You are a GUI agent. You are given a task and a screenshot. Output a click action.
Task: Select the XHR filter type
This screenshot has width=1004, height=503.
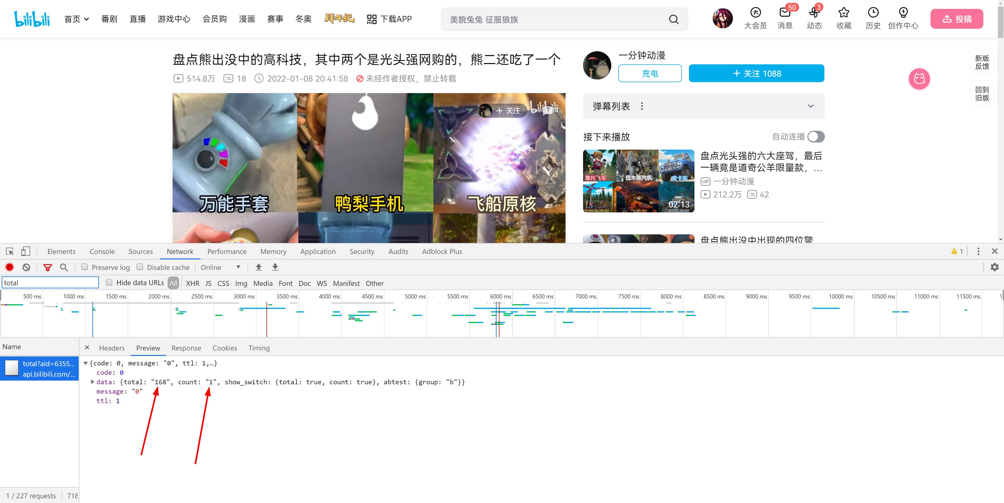tap(192, 284)
